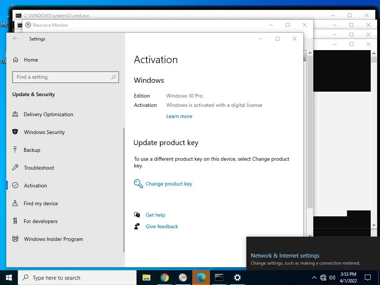Screen dimensions: 380x285
Task: Click the Delivery Optimization sidebar icon
Action: click(15, 114)
